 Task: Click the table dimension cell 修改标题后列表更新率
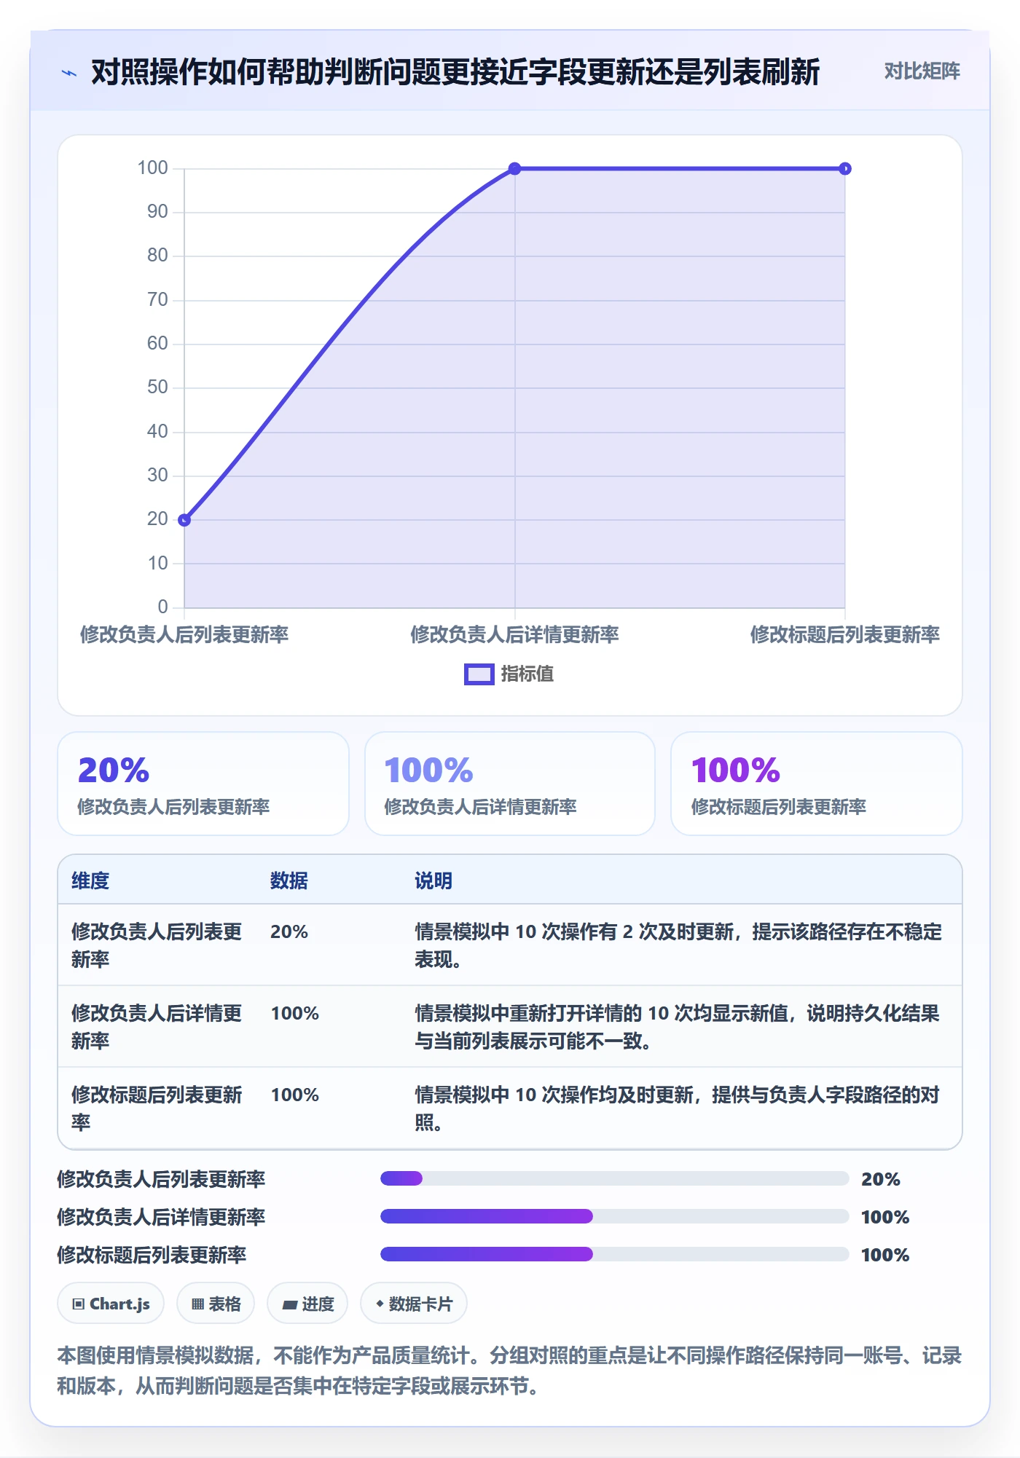[157, 1108]
